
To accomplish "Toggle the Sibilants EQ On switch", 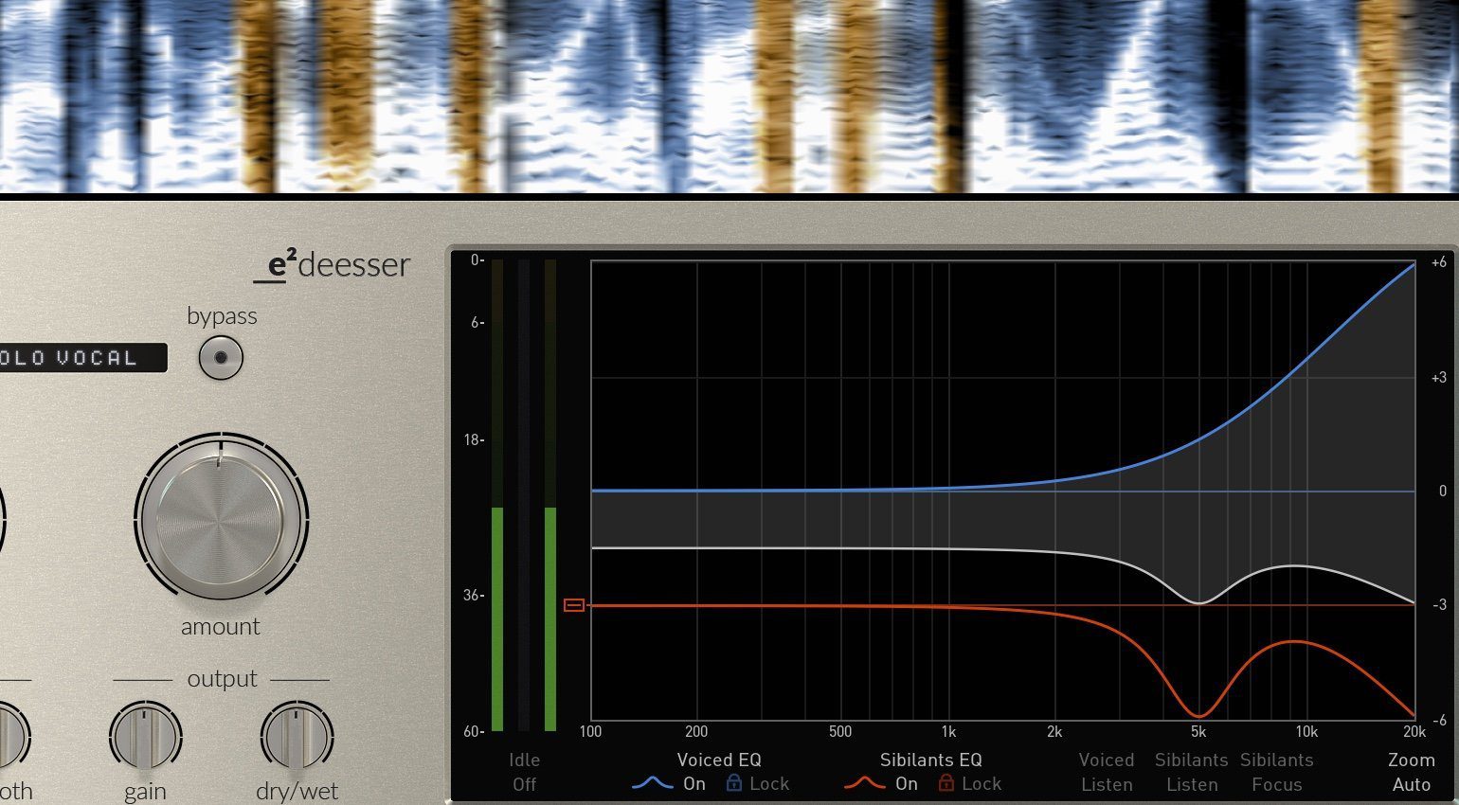I will point(906,783).
